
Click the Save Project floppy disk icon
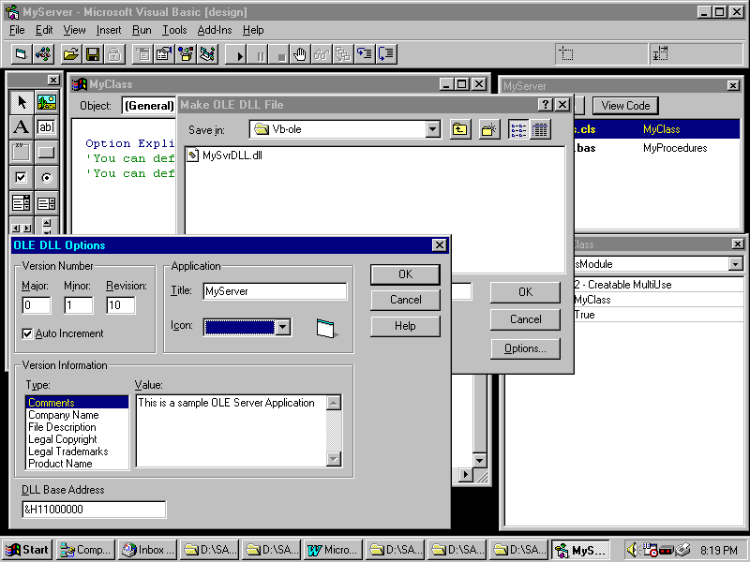pos(95,54)
